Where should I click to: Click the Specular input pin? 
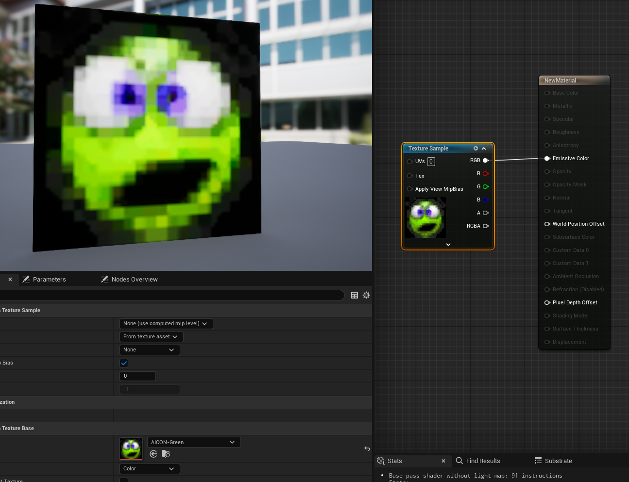547,119
